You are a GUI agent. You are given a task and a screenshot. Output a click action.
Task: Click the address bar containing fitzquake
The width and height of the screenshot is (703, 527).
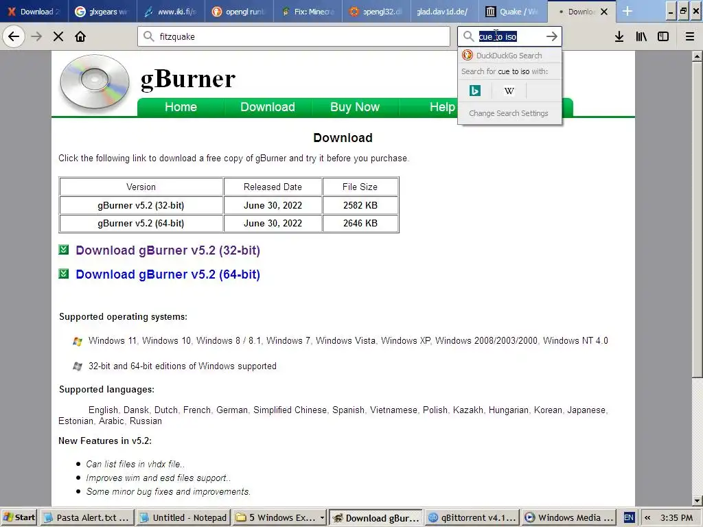294,36
